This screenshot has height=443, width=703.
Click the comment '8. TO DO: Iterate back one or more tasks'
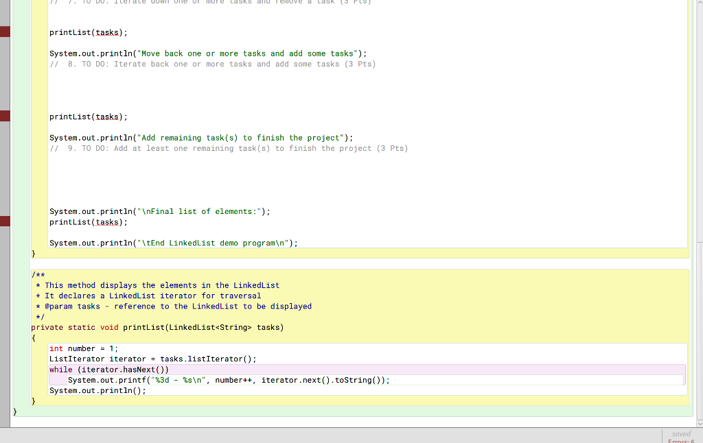[x=213, y=64]
